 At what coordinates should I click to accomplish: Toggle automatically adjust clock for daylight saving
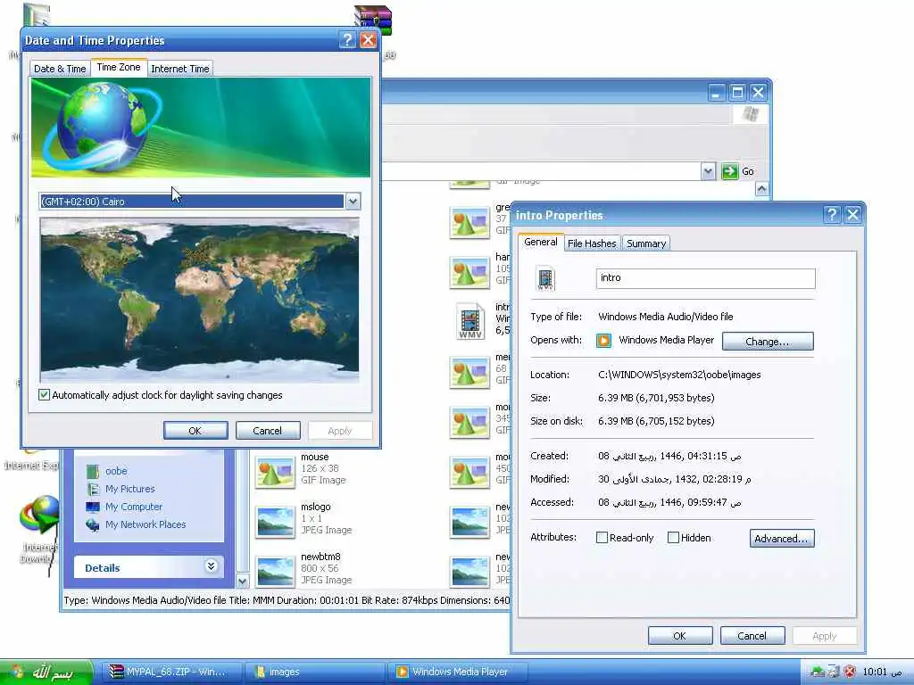click(x=45, y=395)
